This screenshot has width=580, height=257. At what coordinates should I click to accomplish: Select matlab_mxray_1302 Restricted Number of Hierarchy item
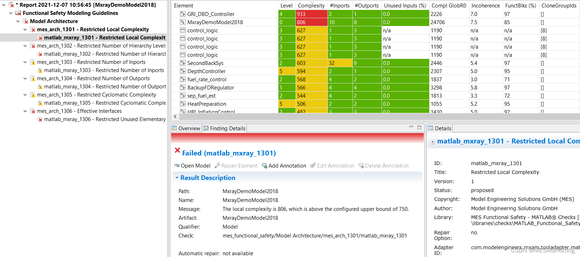pos(105,54)
